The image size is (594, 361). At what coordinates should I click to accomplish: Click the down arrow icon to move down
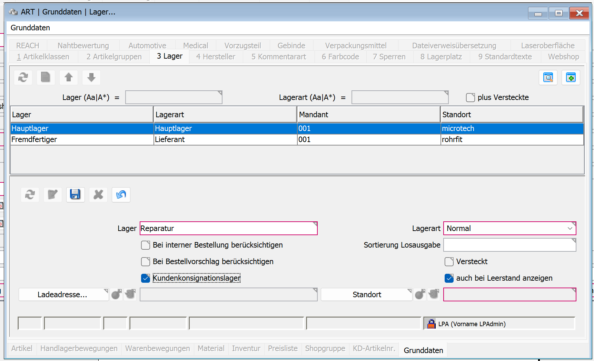point(91,77)
